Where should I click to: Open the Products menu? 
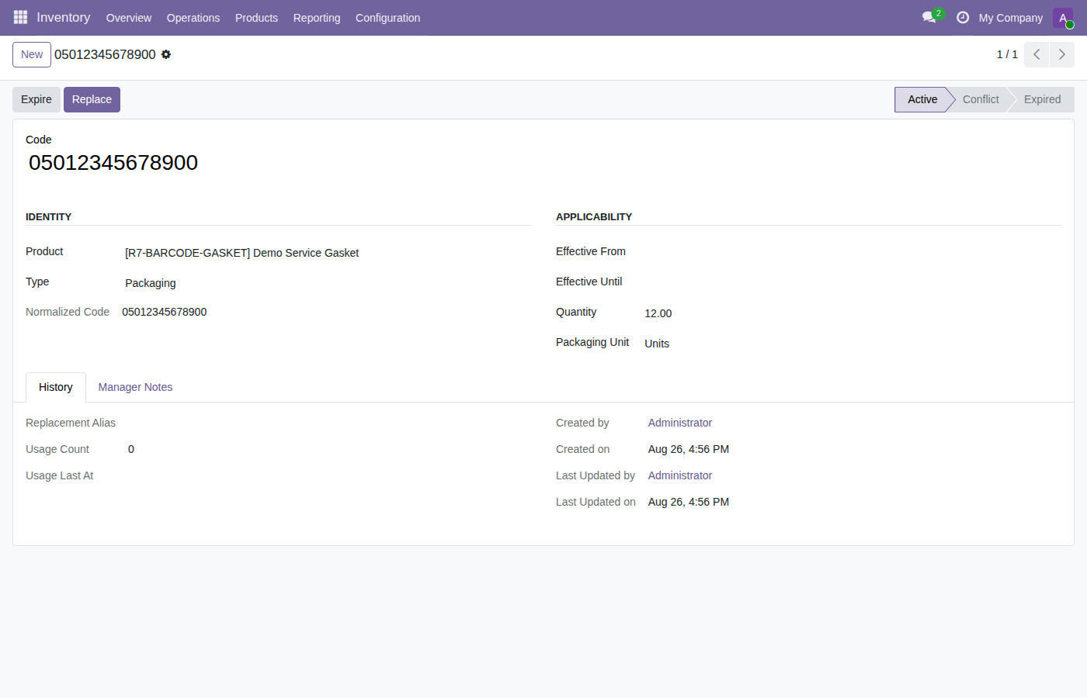tap(256, 18)
